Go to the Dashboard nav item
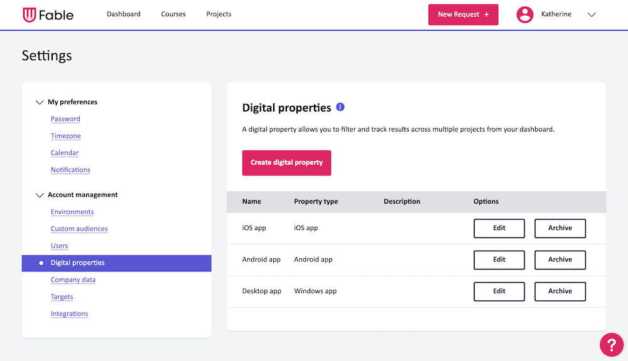 tap(123, 14)
